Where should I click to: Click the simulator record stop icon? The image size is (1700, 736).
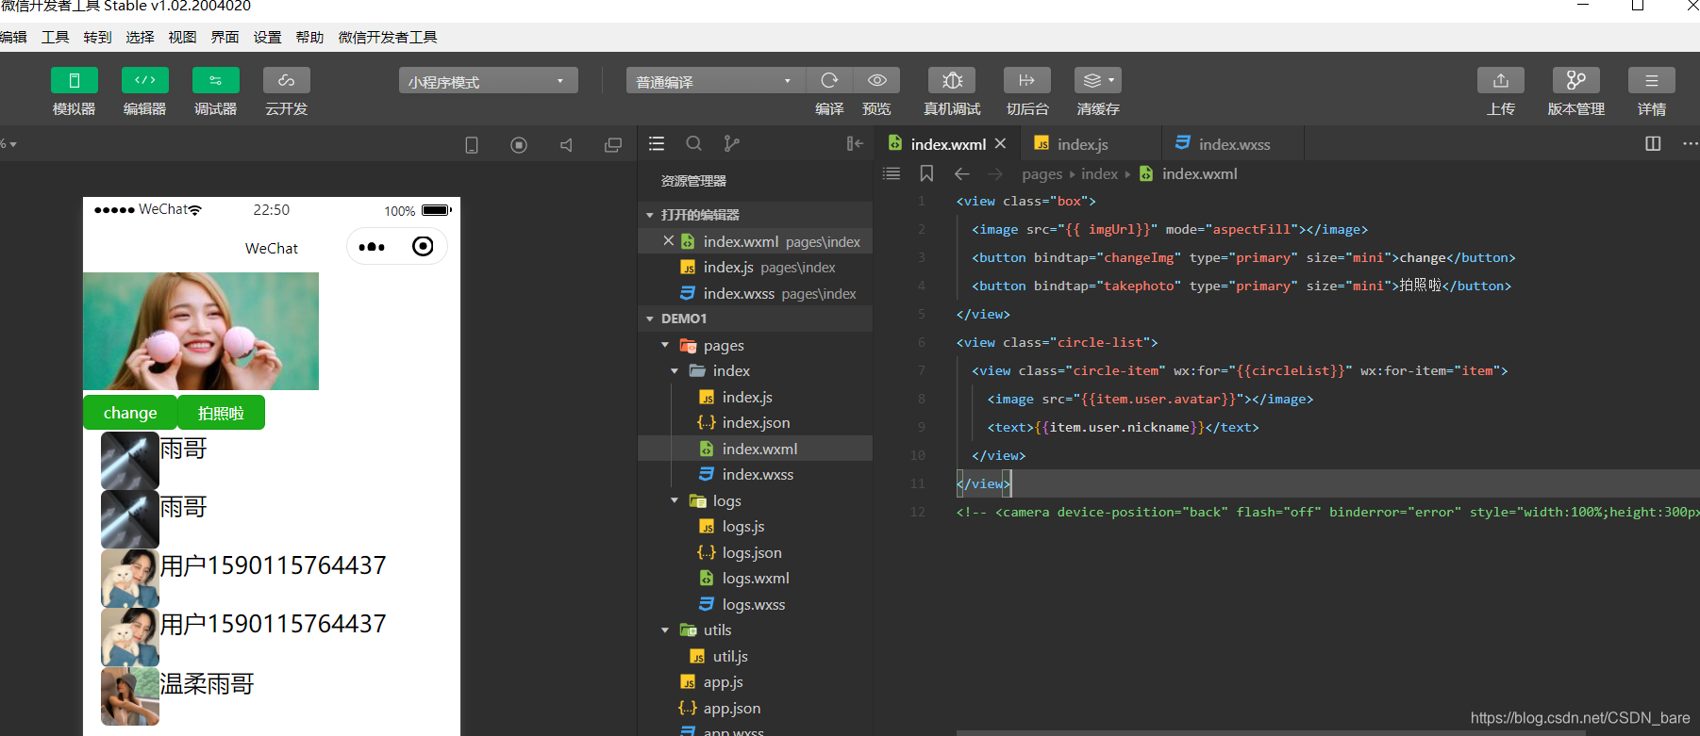tap(519, 145)
